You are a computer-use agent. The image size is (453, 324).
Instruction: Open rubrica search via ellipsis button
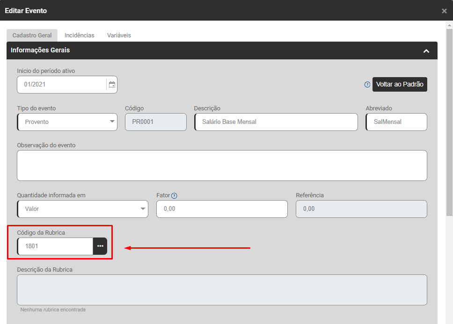click(x=100, y=246)
